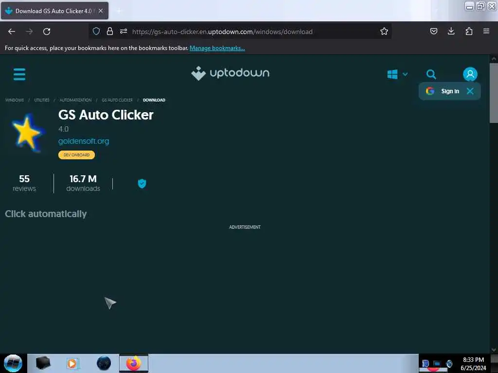Open the Utilities breadcrumb link
The width and height of the screenshot is (498, 373).
[x=42, y=100]
